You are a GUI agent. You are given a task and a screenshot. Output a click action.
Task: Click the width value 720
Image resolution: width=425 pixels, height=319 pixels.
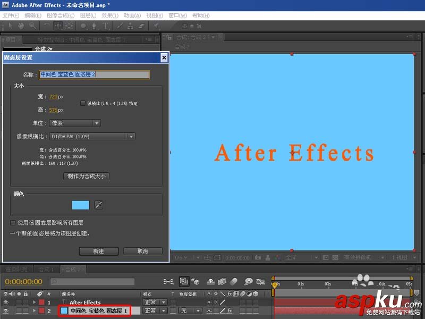coord(53,97)
